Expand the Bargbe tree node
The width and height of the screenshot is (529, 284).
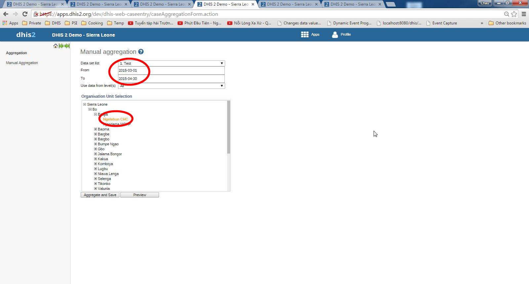point(96,134)
